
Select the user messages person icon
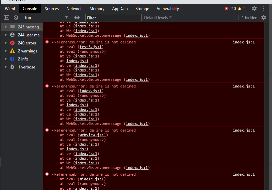[12, 35]
